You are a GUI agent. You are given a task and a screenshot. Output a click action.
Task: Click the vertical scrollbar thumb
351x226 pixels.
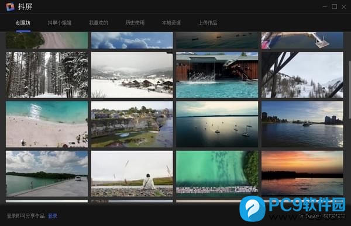[x=349, y=89]
